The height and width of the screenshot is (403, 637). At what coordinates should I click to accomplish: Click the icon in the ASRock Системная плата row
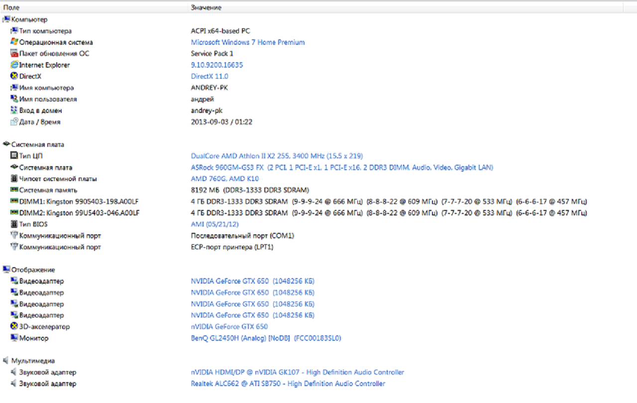coord(14,167)
